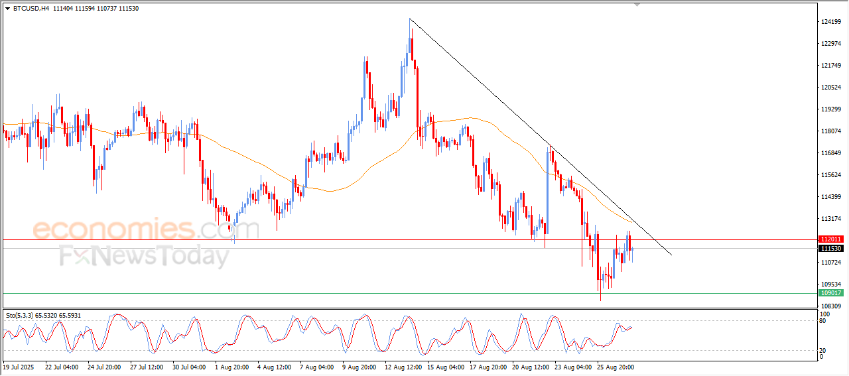
Task: Click the chart shift triangle marker on top border
Action: (637, 5)
